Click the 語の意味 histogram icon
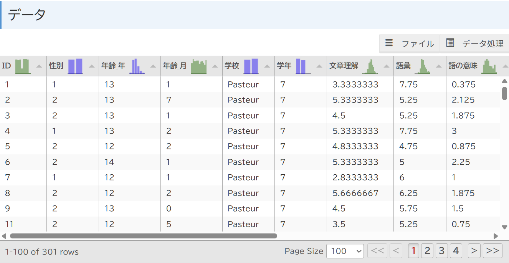Screen dimensions: 509x263 pyautogui.click(x=489, y=66)
